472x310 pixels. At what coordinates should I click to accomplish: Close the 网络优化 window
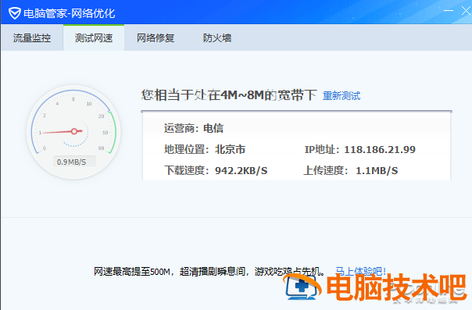pos(466,11)
